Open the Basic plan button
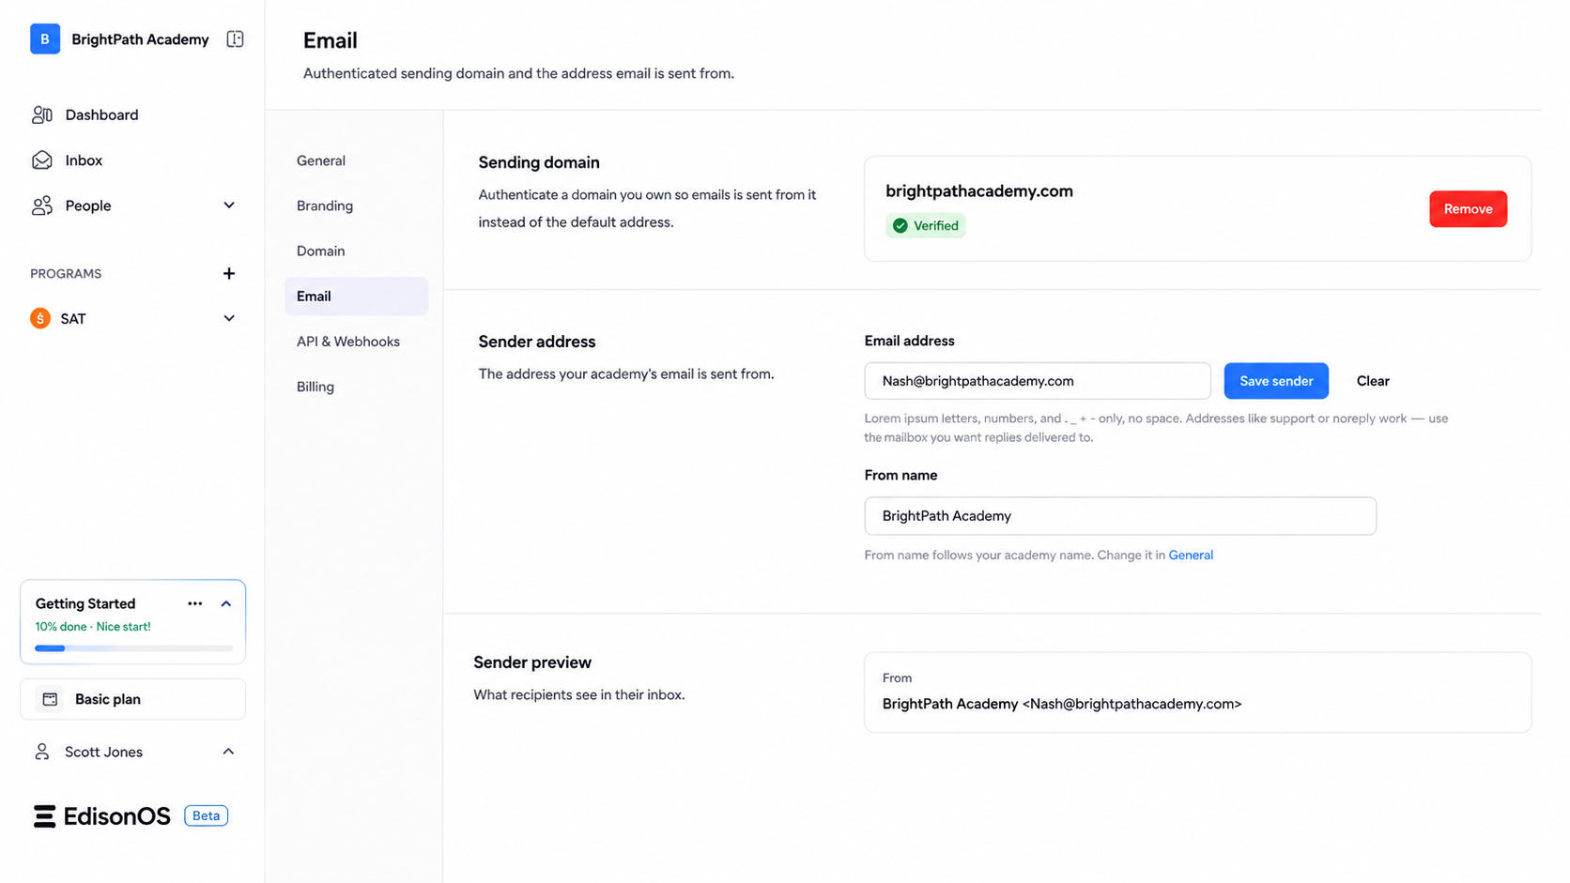The height and width of the screenshot is (883, 1570). click(132, 699)
